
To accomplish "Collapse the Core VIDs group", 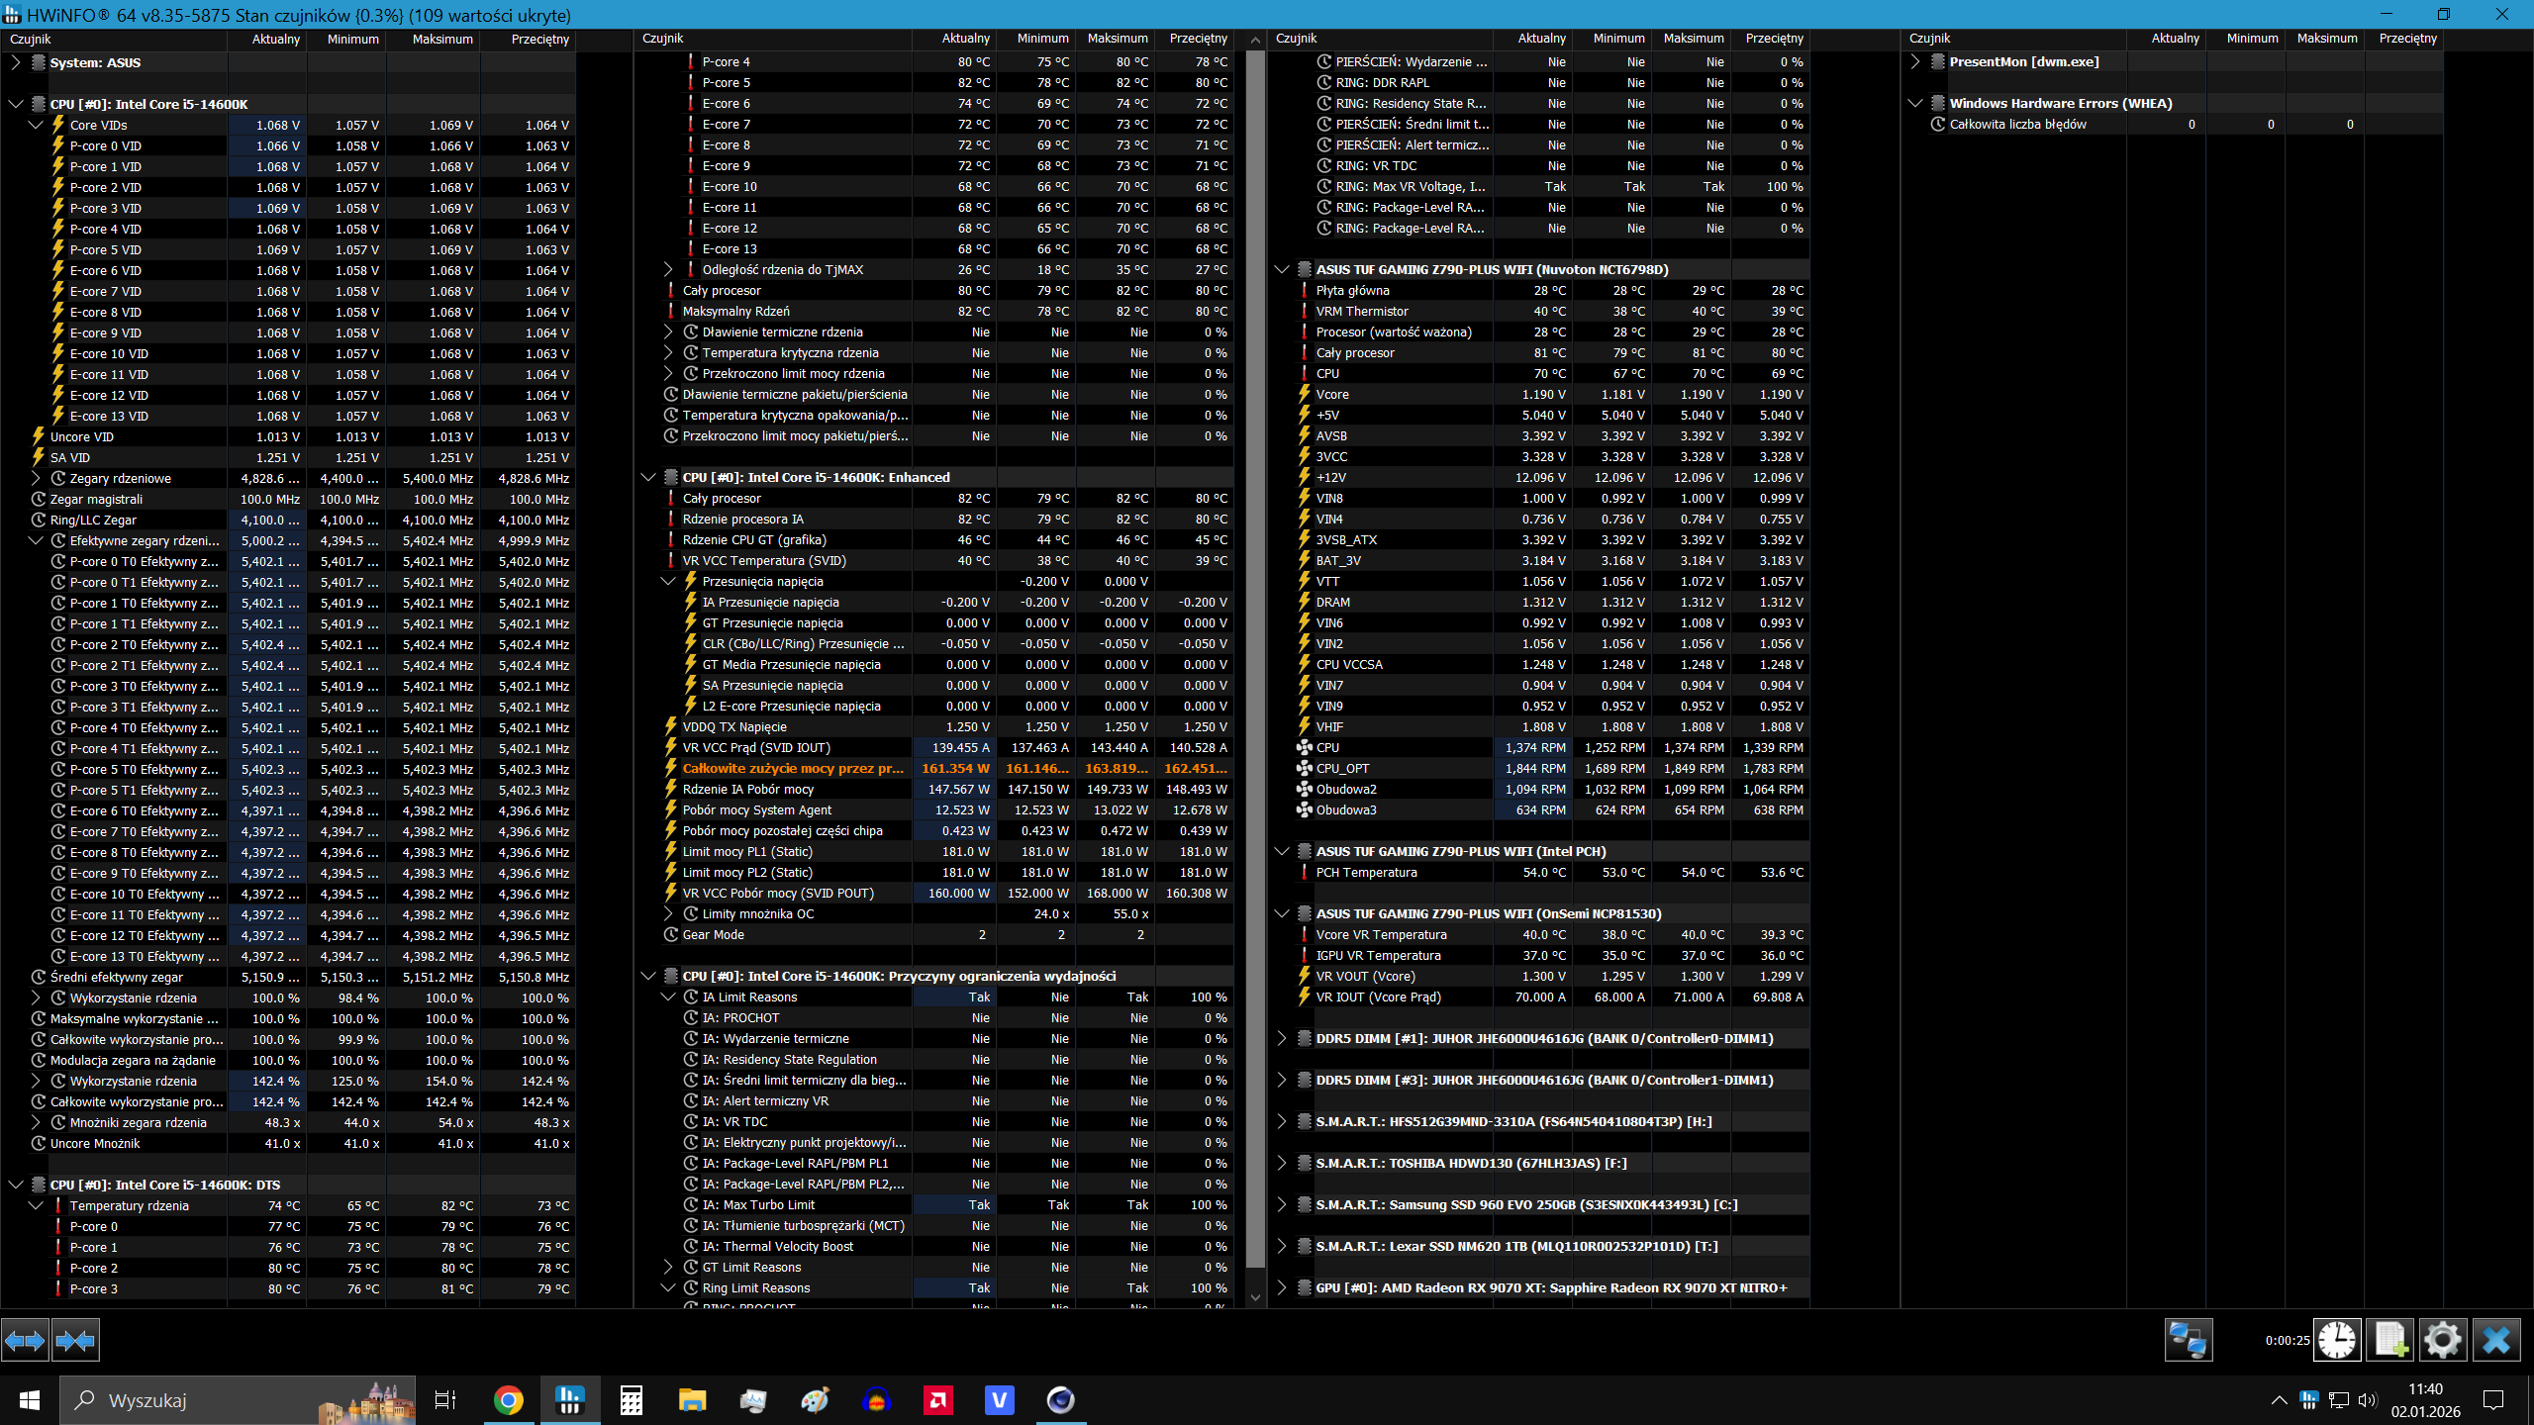I will [x=36, y=125].
